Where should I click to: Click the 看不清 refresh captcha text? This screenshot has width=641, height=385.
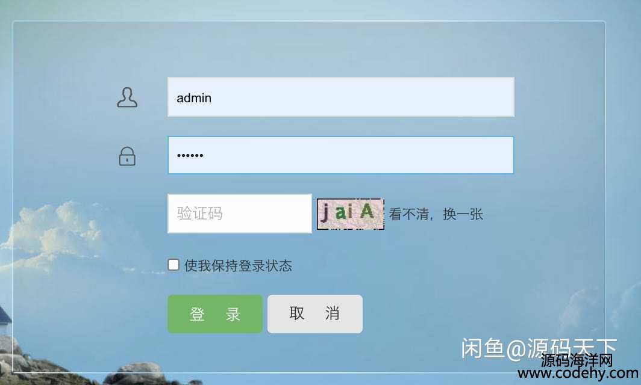409,214
